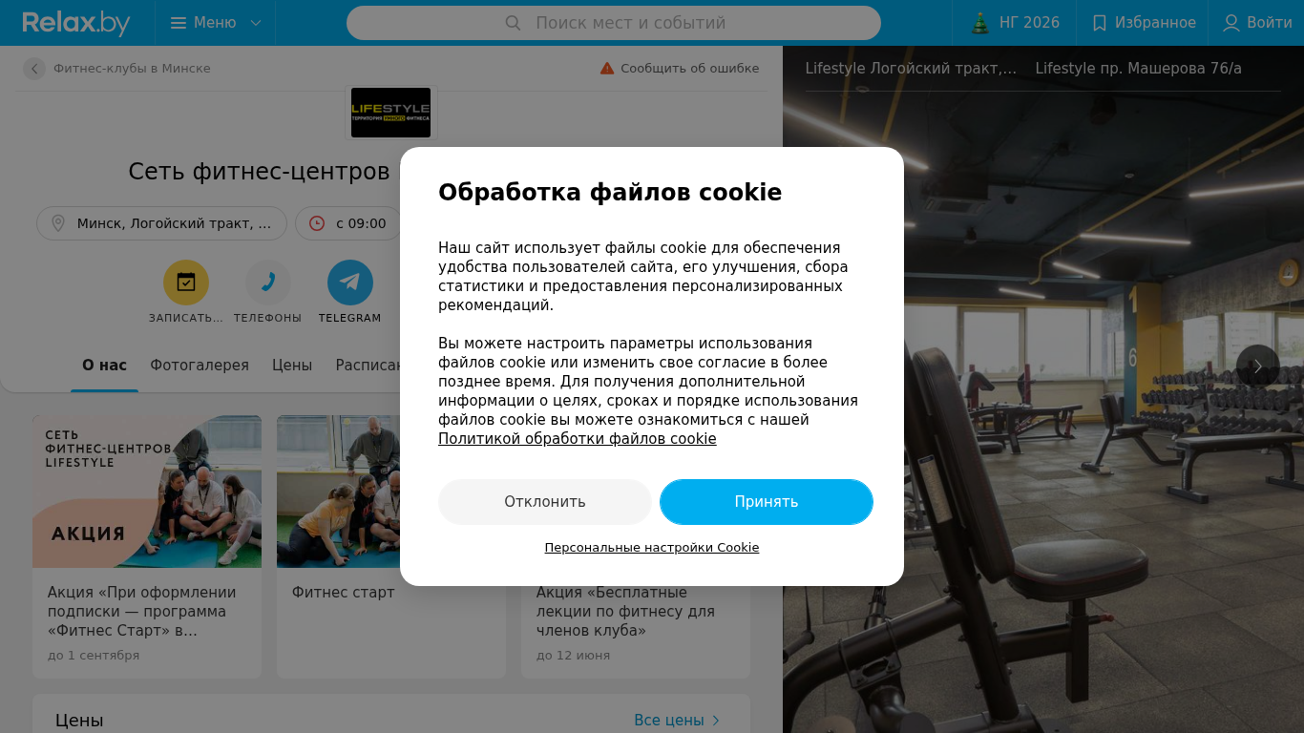1304x733 pixels.
Task: Expand the address Минск, Логойский тракт
Action: [x=161, y=223]
